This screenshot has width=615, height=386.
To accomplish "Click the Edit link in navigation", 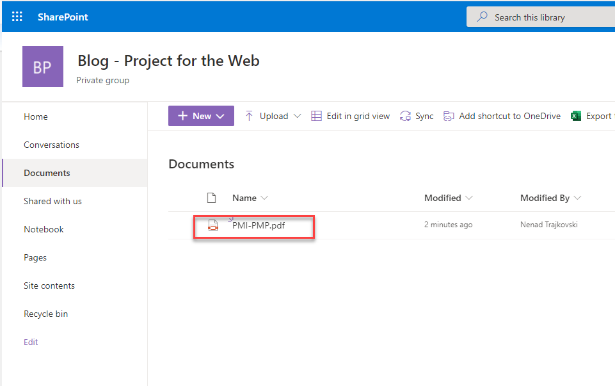I will click(31, 342).
